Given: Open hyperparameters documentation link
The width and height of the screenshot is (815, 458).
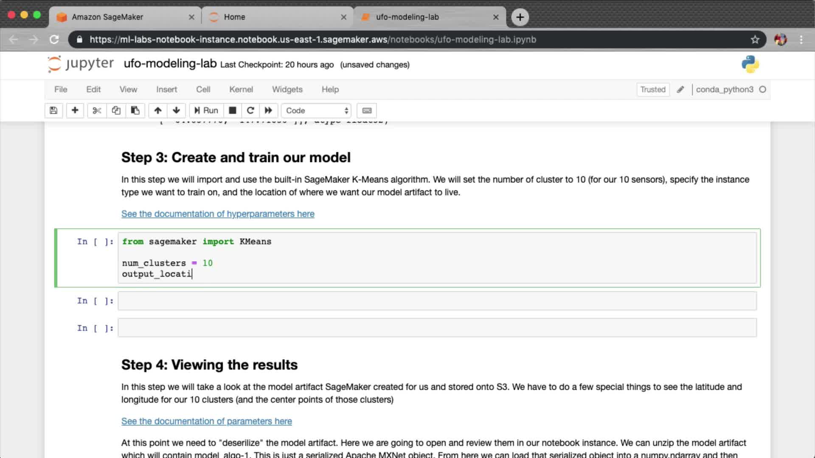Looking at the screenshot, I should (x=218, y=214).
